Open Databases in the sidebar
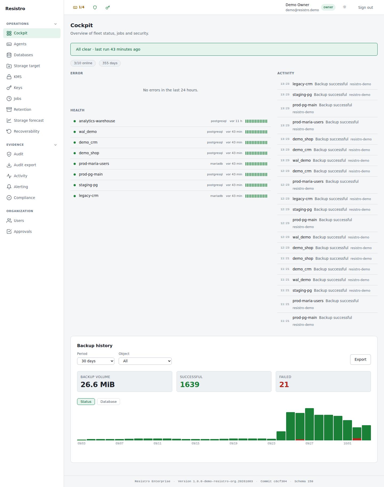Image resolution: width=384 pixels, height=487 pixels. [32, 55]
